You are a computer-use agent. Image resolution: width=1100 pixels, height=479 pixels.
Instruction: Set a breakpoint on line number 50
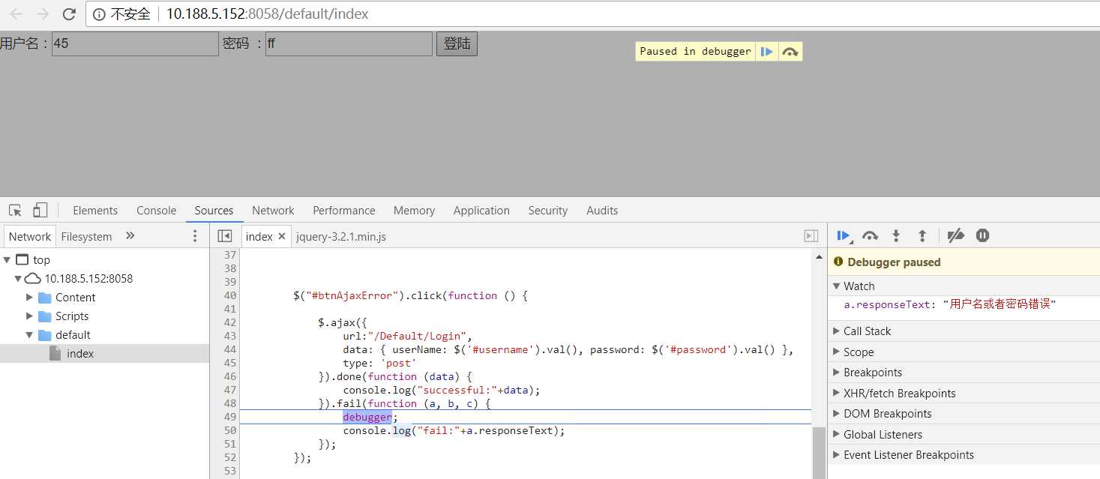tap(229, 430)
